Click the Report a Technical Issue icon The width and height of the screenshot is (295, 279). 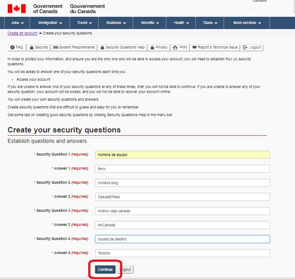(195, 47)
